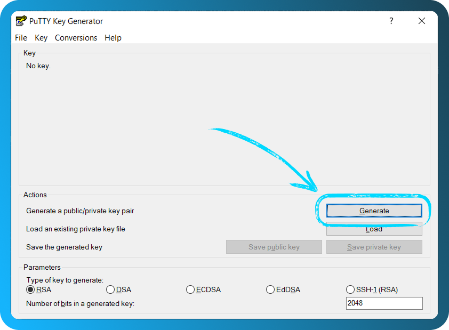Screen dimensions: 449x330
Task: Click the PuTTY Key Generator application icon
Action: coord(21,21)
